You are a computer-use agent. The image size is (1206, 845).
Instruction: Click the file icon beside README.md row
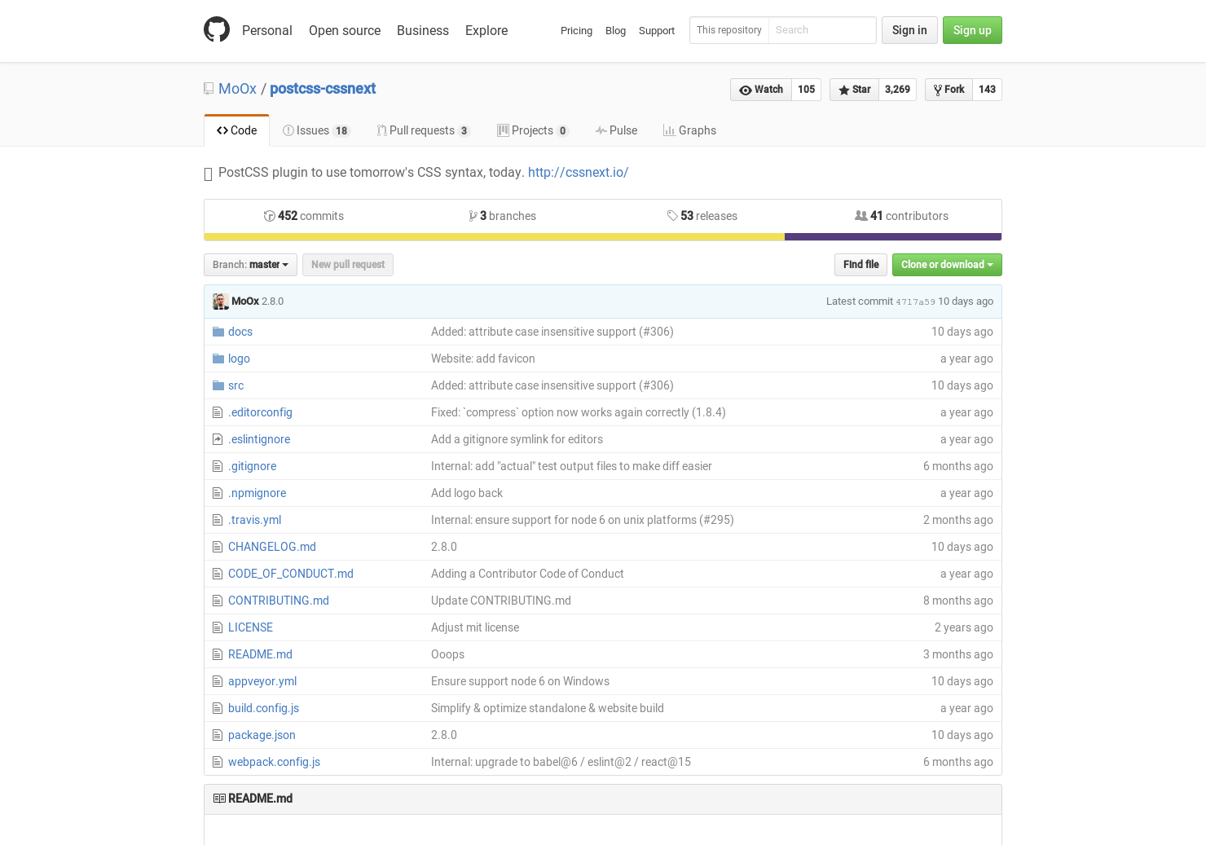(218, 654)
